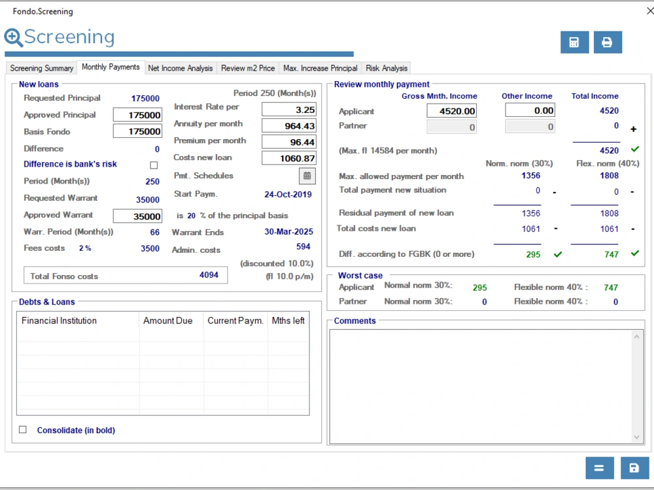654x490 pixels.
Task: Click the Screening magnifier logo icon
Action: (14, 38)
